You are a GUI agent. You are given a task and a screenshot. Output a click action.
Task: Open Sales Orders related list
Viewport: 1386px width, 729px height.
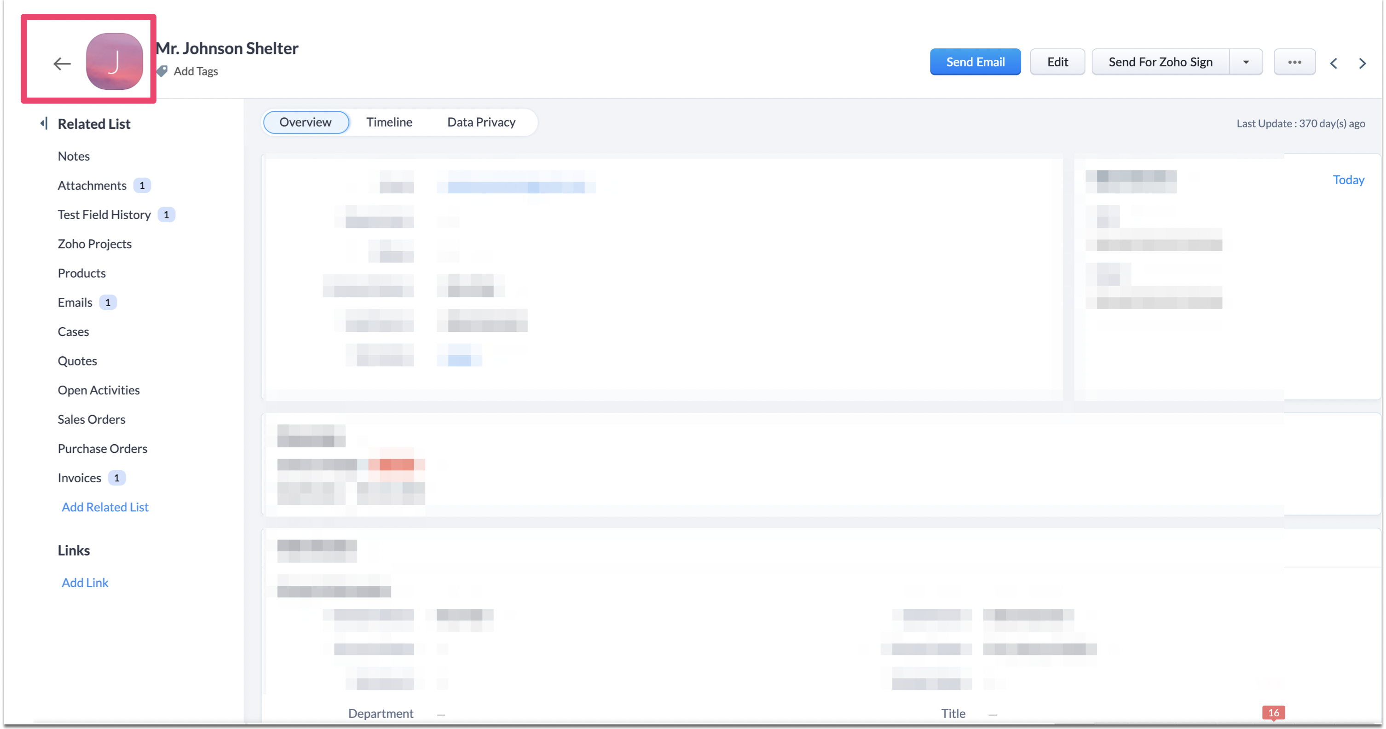[92, 419]
